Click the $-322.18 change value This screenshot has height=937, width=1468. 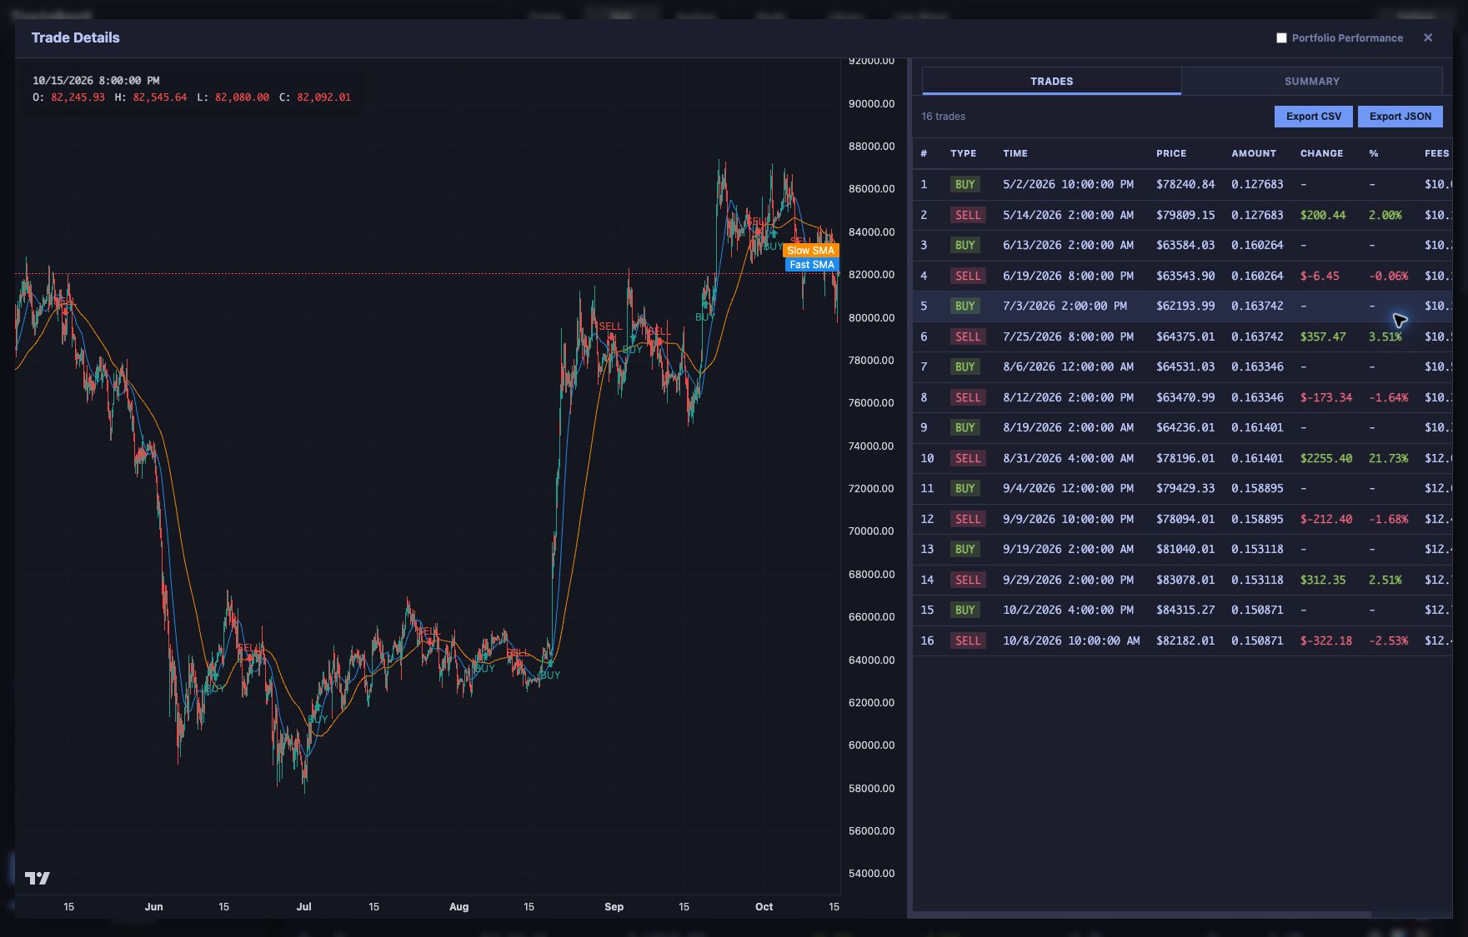click(x=1326, y=640)
